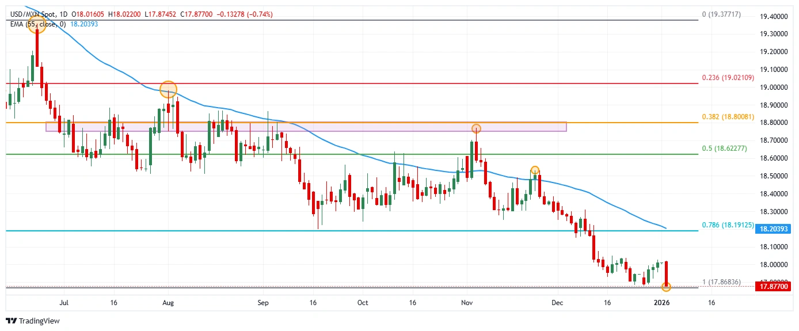Click the Sep label on the date axis
The image size is (799, 331).
click(x=263, y=302)
